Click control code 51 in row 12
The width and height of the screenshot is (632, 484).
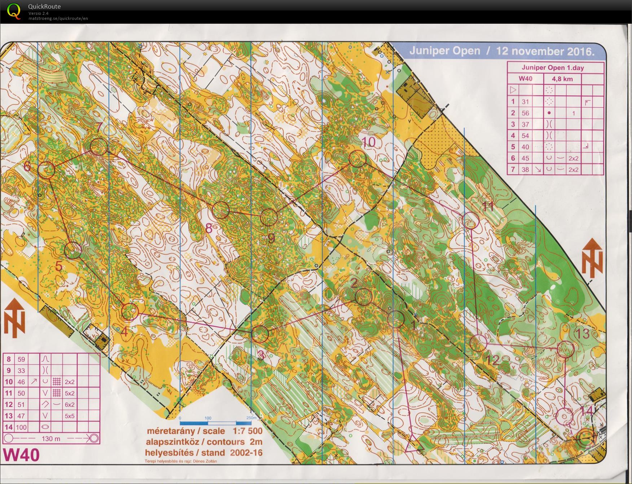21,404
